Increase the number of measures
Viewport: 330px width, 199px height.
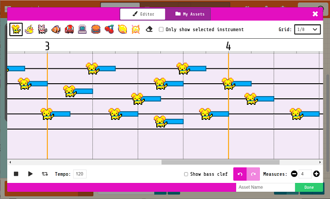coord(316,174)
